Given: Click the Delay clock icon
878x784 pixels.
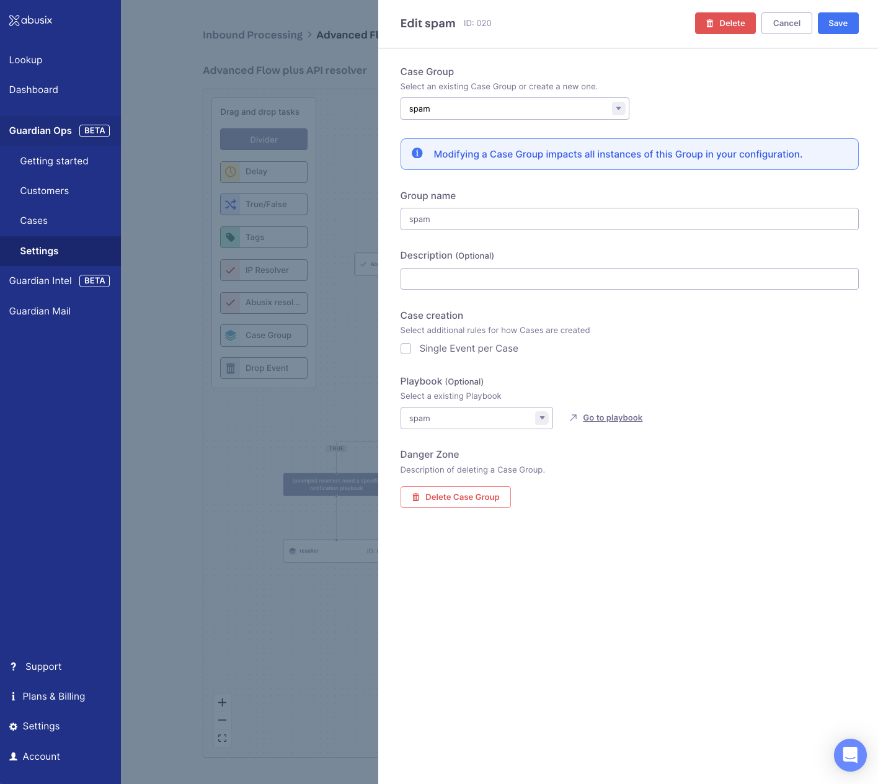Looking at the screenshot, I should 231,172.
